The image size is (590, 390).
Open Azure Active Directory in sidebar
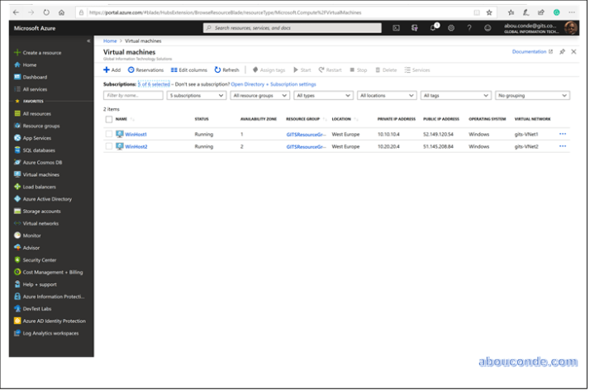(47, 199)
